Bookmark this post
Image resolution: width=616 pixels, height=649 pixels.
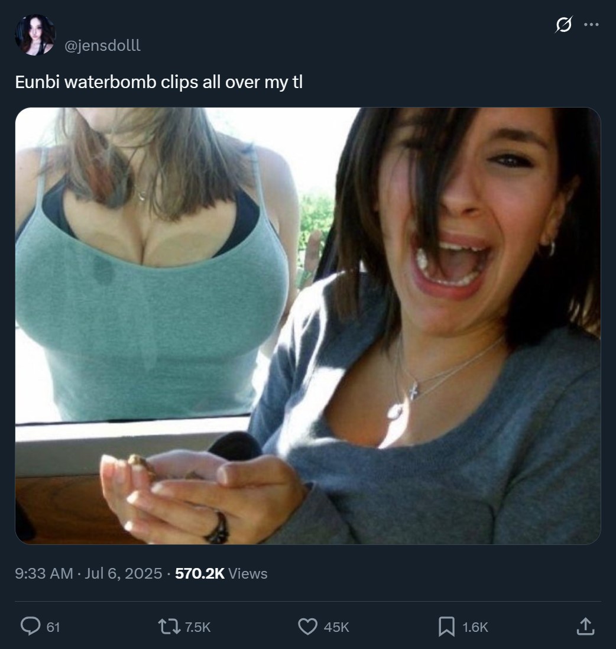click(446, 627)
